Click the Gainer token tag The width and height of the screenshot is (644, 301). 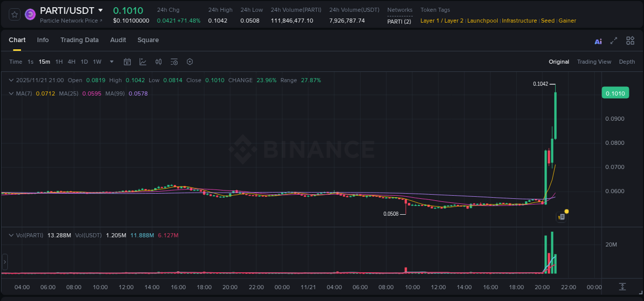coord(567,21)
